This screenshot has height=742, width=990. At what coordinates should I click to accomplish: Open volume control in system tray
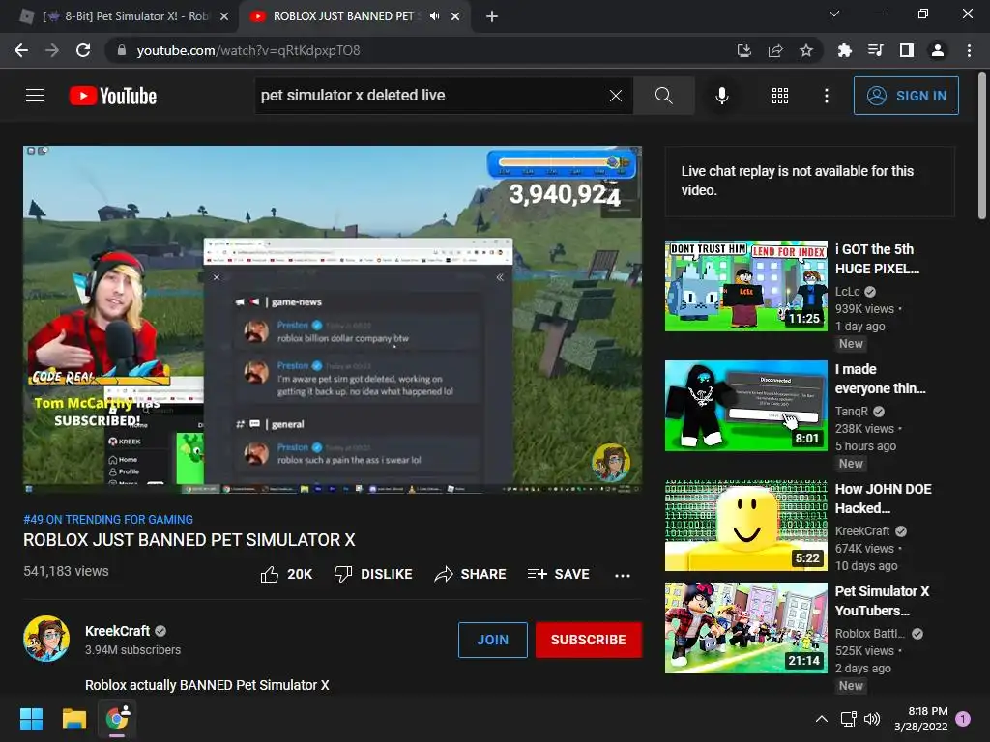872,719
